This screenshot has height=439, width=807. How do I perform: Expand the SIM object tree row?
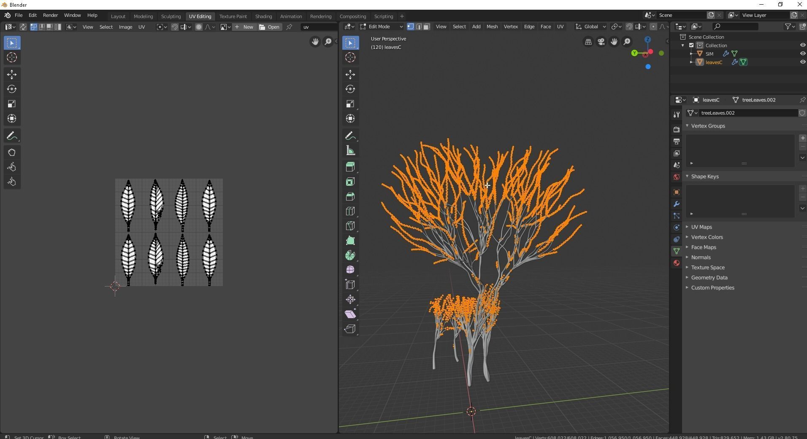click(691, 54)
